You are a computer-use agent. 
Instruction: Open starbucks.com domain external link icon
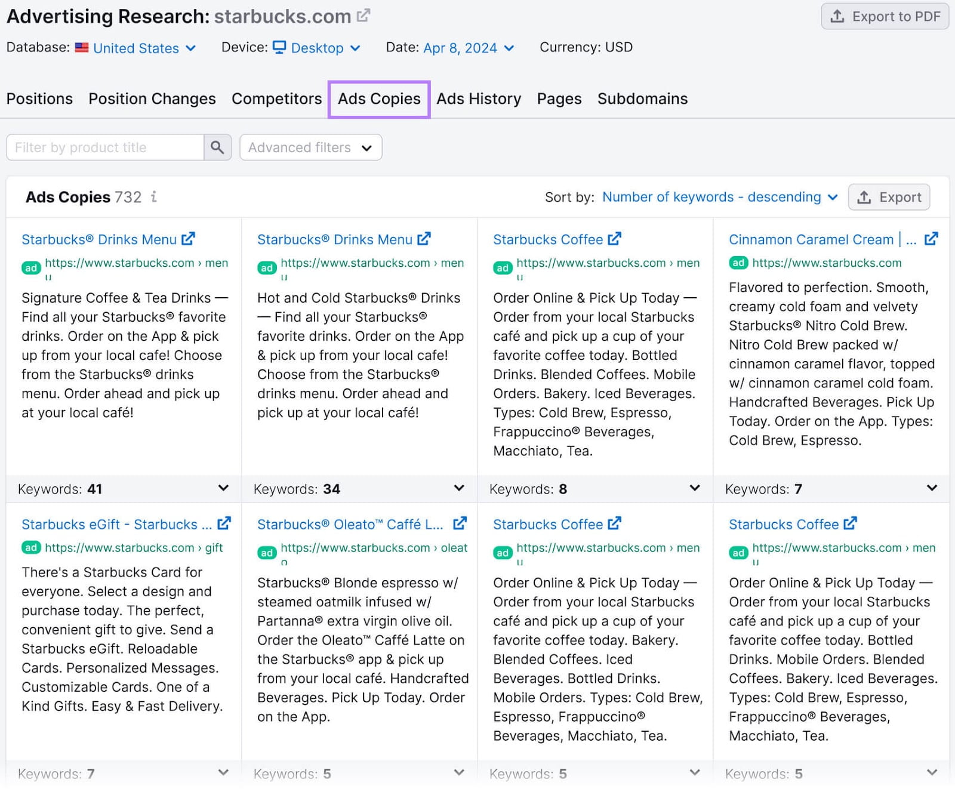(363, 16)
